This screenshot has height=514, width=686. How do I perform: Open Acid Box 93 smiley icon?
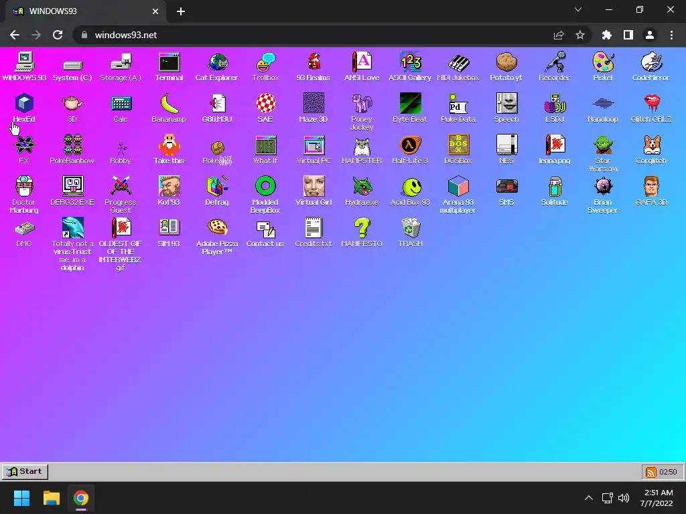[410, 191]
